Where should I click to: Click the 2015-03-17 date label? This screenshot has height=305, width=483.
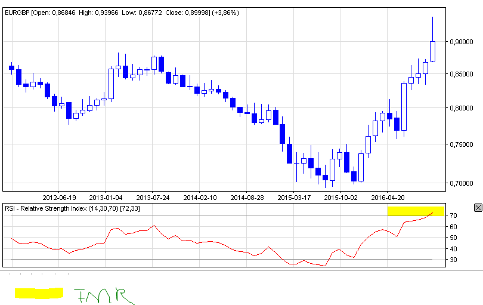pyautogui.click(x=293, y=197)
